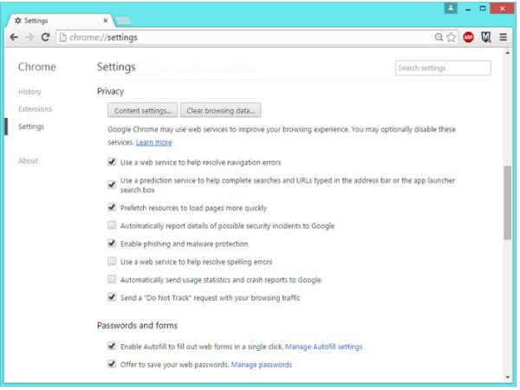Maximize the Chrome window
The image size is (520, 390).
click(483, 9)
